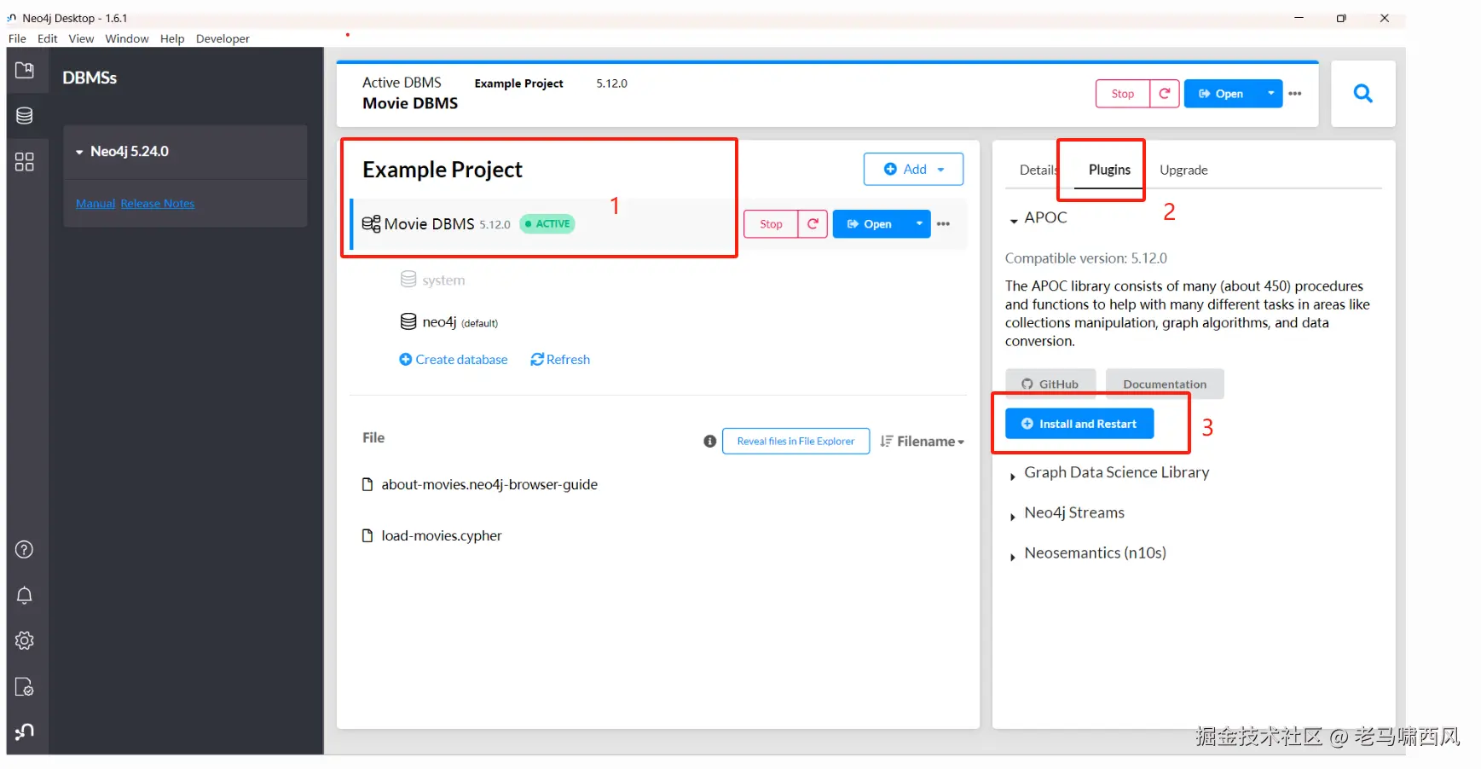Viewport: 1481px width, 769px height.
Task: Open the Graph Apps grid icon
Action: click(x=25, y=162)
